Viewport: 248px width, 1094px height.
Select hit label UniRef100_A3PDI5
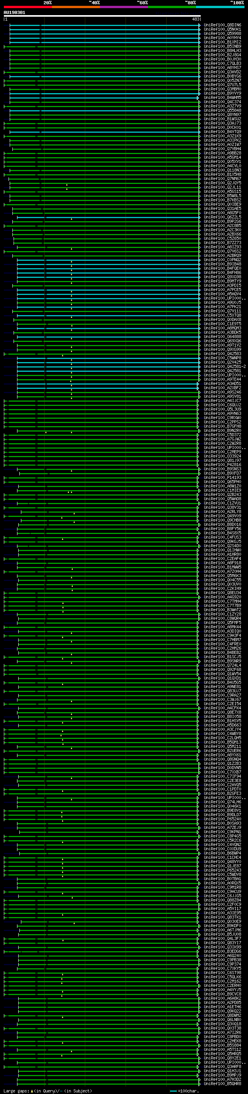(x=222, y=285)
